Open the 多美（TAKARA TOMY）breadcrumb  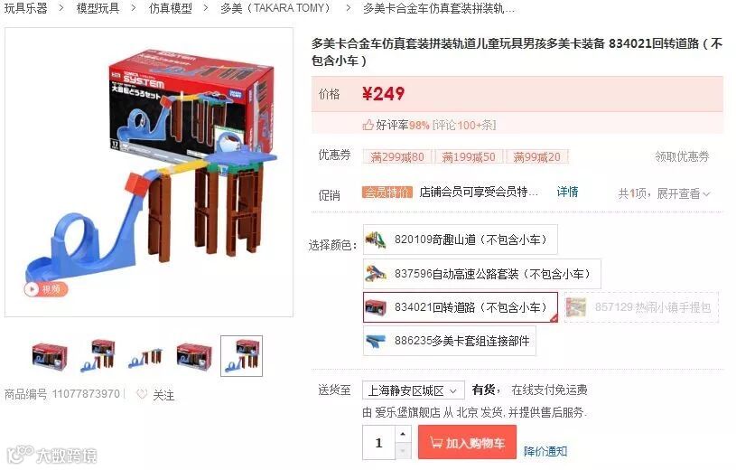coord(276,8)
